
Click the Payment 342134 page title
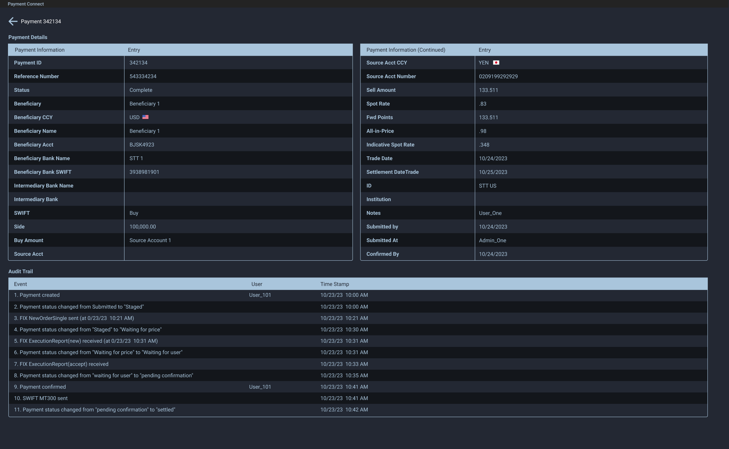click(40, 21)
